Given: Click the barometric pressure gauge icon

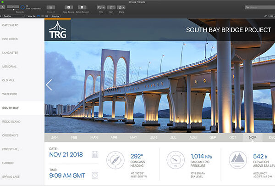Looking at the screenshot, I should (x=175, y=160).
